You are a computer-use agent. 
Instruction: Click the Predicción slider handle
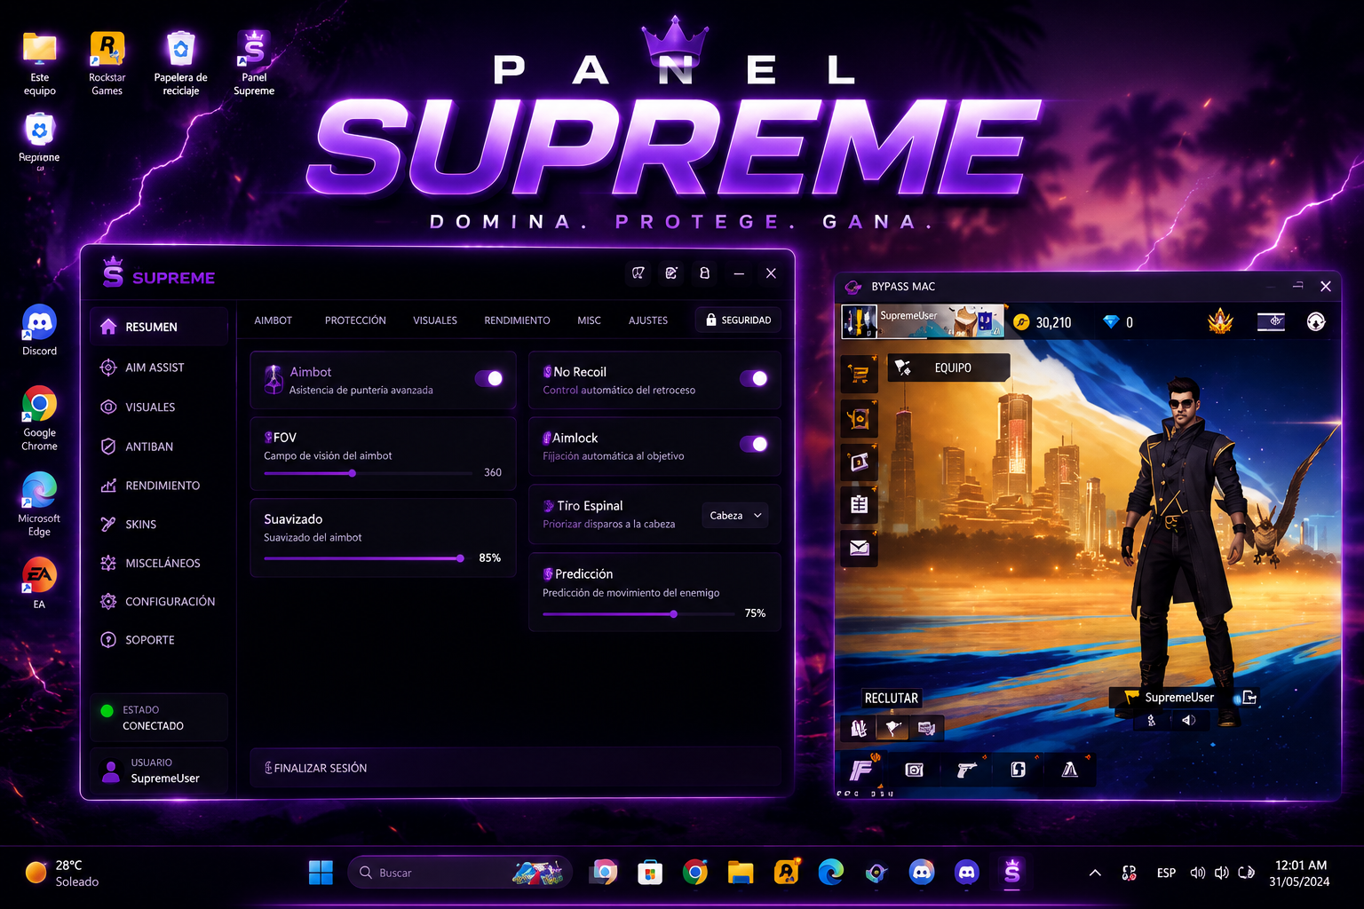click(x=674, y=613)
